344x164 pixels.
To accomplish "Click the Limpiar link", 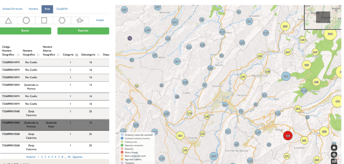I will (100, 20).
